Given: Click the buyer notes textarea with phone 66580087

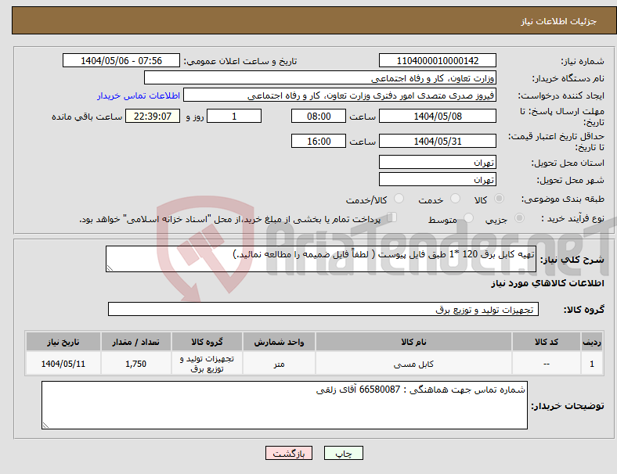Looking at the screenshot, I should coord(284,405).
